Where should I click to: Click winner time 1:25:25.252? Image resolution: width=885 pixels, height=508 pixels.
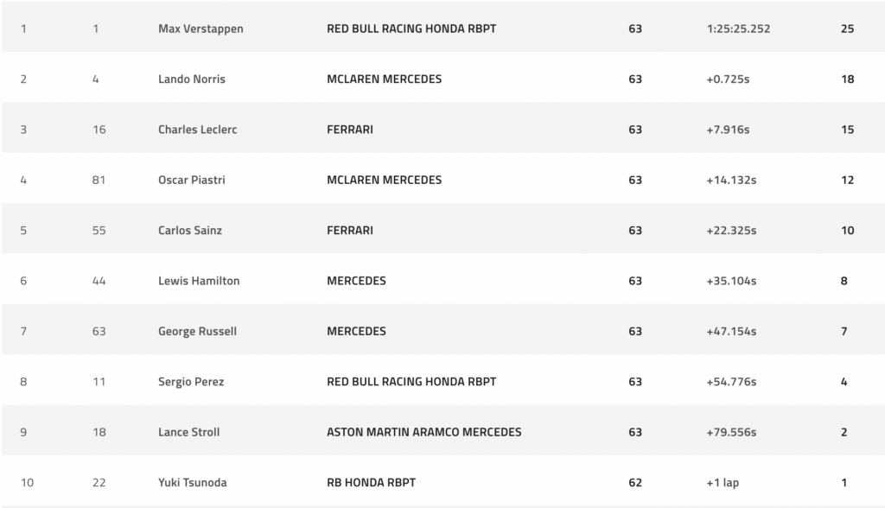[738, 29]
